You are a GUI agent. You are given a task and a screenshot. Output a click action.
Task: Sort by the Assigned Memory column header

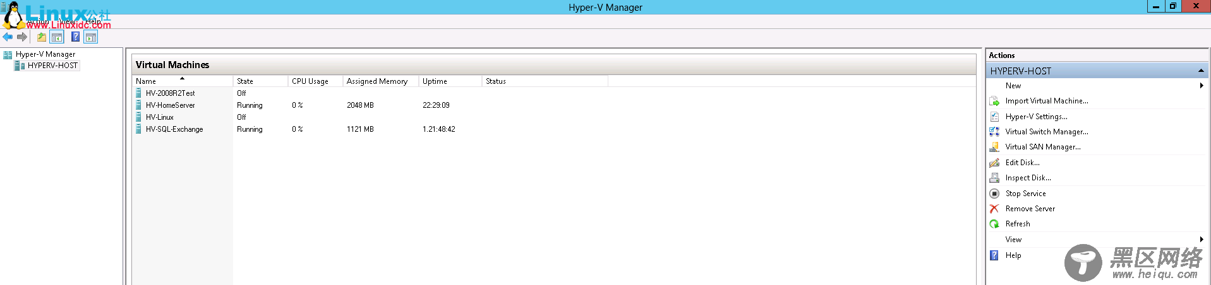(381, 81)
